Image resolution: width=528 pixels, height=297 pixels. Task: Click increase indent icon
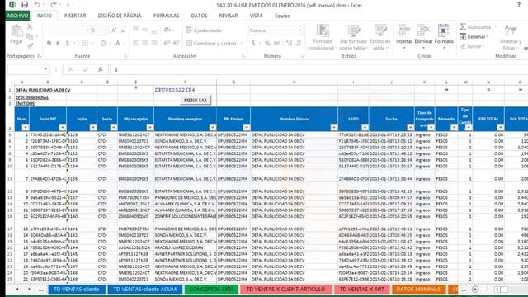tap(177, 43)
